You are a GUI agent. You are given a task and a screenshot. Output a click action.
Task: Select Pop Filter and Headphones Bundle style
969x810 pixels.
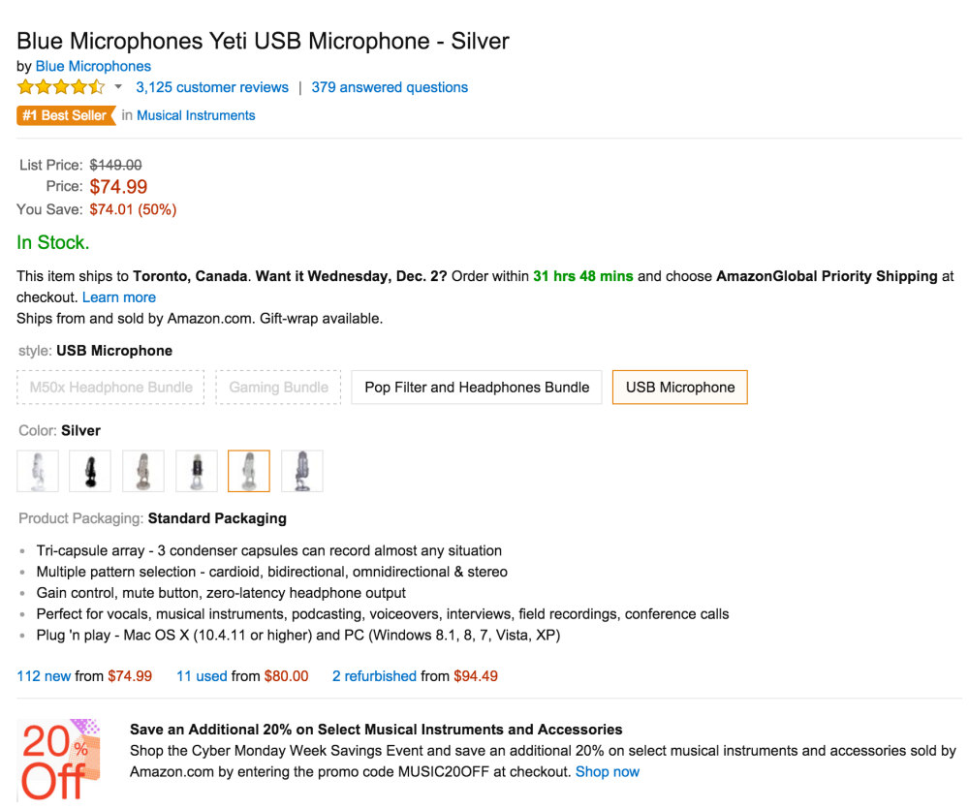[x=477, y=388]
